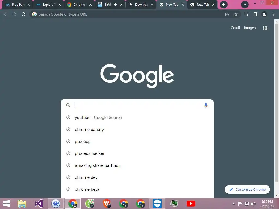Image resolution: width=279 pixels, height=209 pixels.
Task: Close the Explore tab
Action: 60,5
